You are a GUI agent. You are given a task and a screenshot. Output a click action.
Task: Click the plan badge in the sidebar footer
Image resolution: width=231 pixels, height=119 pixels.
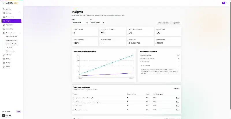point(18,111)
